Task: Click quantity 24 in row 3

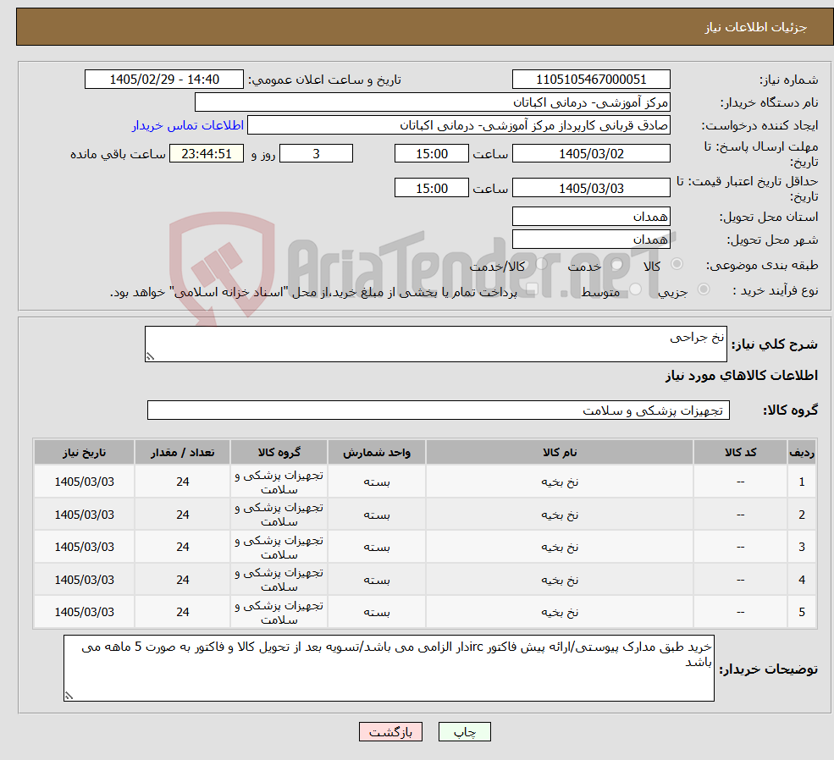Action: coord(182,547)
